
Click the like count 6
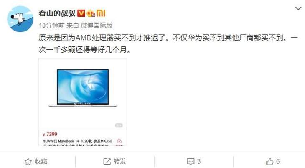pos(278,161)
